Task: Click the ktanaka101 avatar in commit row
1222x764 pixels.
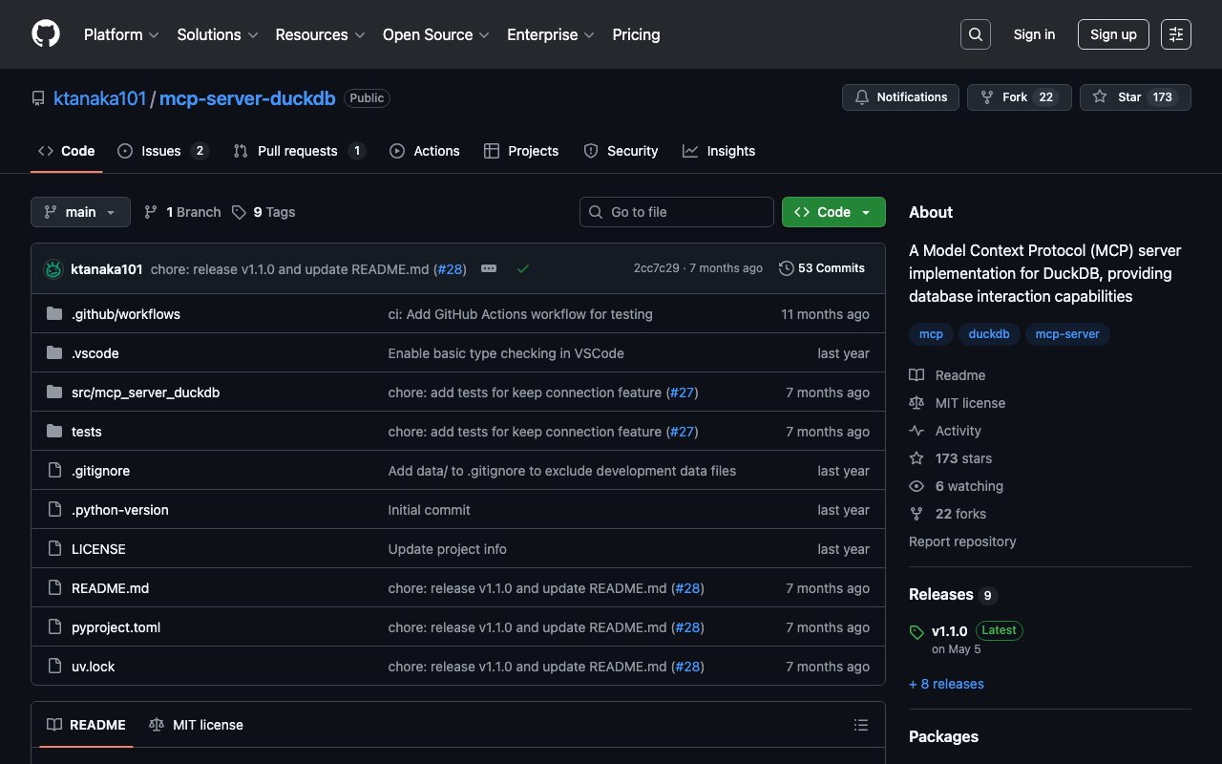Action: click(53, 269)
